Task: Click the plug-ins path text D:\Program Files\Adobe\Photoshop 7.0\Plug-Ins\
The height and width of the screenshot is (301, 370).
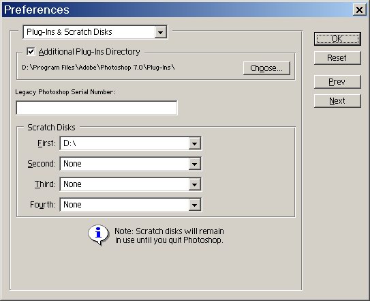Action: [x=98, y=68]
